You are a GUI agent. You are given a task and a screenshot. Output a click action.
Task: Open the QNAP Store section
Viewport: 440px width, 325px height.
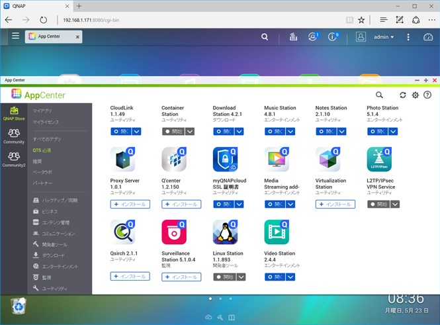point(14,114)
